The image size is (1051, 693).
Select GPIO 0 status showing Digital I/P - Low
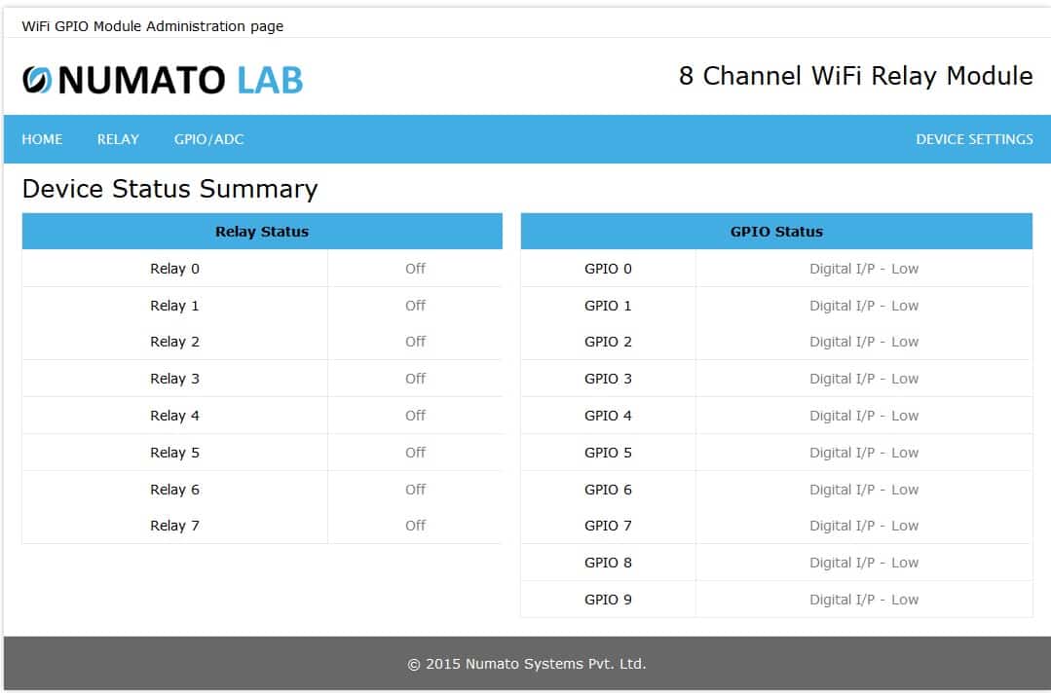coord(863,268)
